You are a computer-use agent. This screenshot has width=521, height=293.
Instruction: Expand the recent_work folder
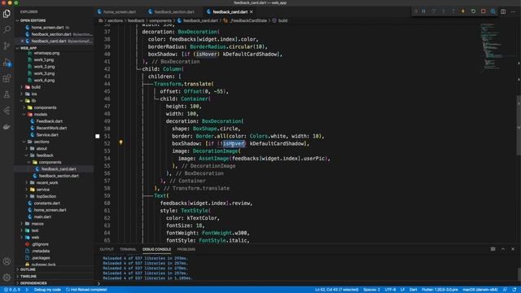[x=47, y=182]
